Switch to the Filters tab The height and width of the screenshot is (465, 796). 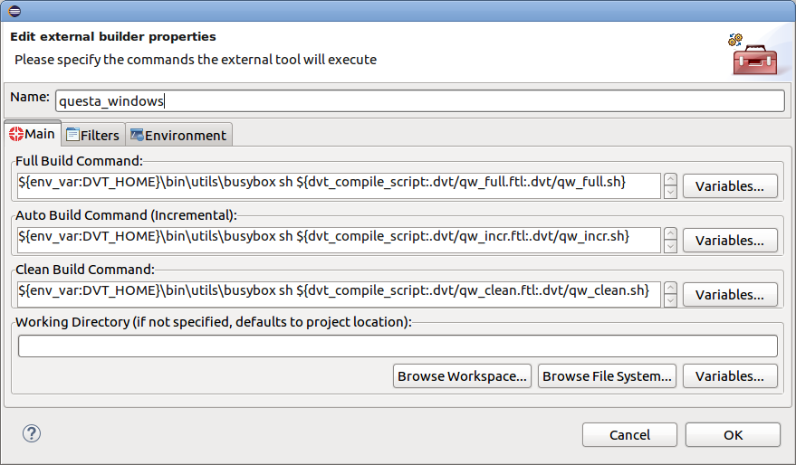[93, 135]
